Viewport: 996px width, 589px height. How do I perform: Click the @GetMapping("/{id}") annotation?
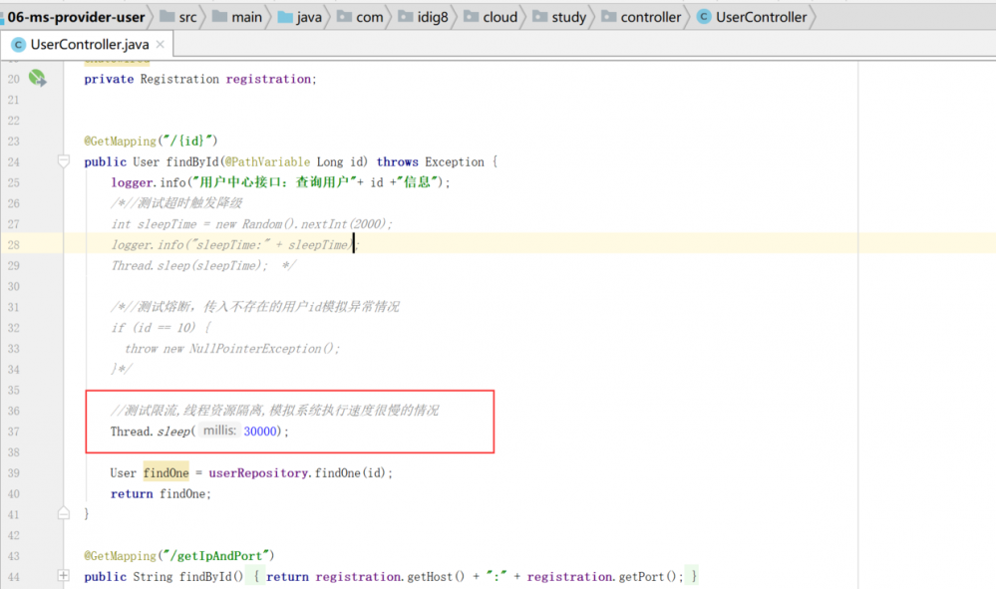tap(151, 141)
